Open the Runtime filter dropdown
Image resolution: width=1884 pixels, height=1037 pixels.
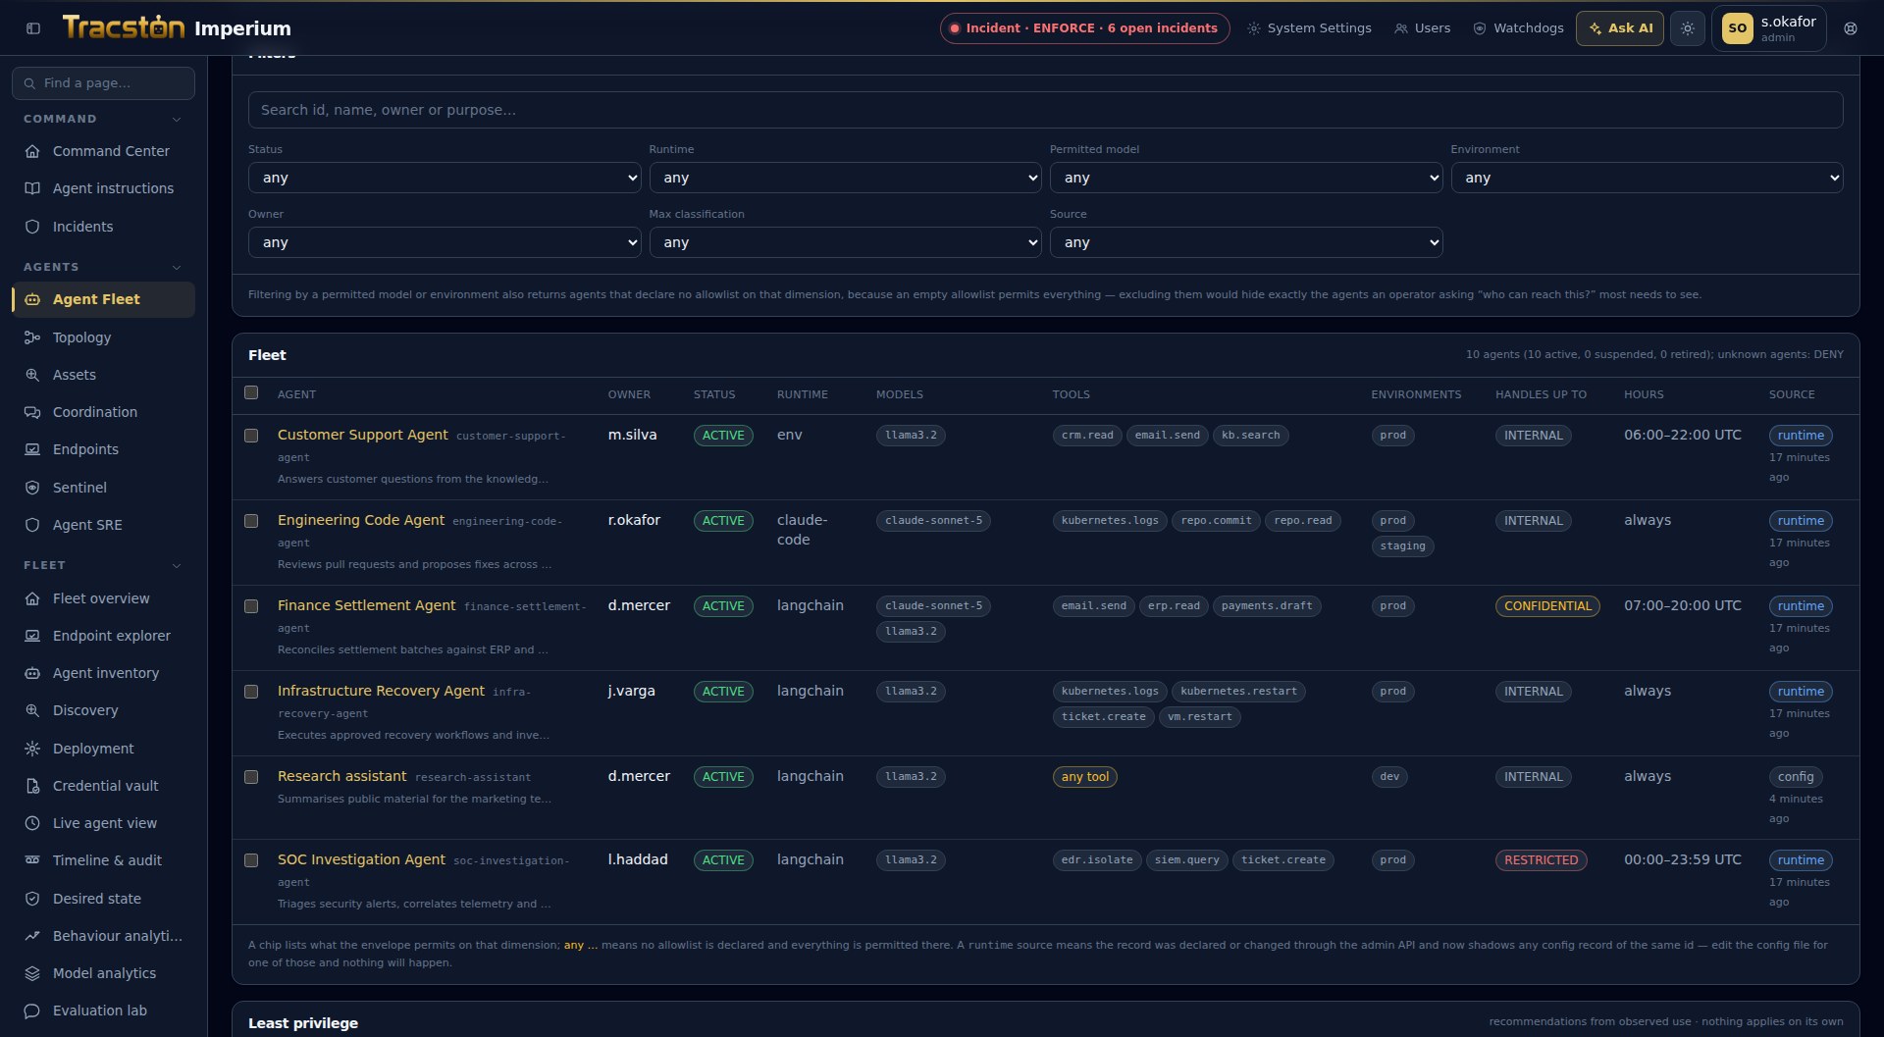coord(845,178)
